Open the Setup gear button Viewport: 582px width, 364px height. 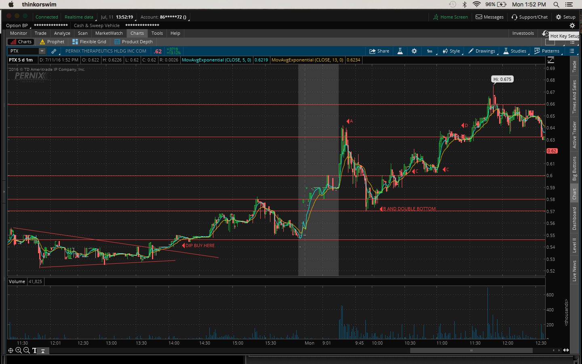[x=565, y=17]
